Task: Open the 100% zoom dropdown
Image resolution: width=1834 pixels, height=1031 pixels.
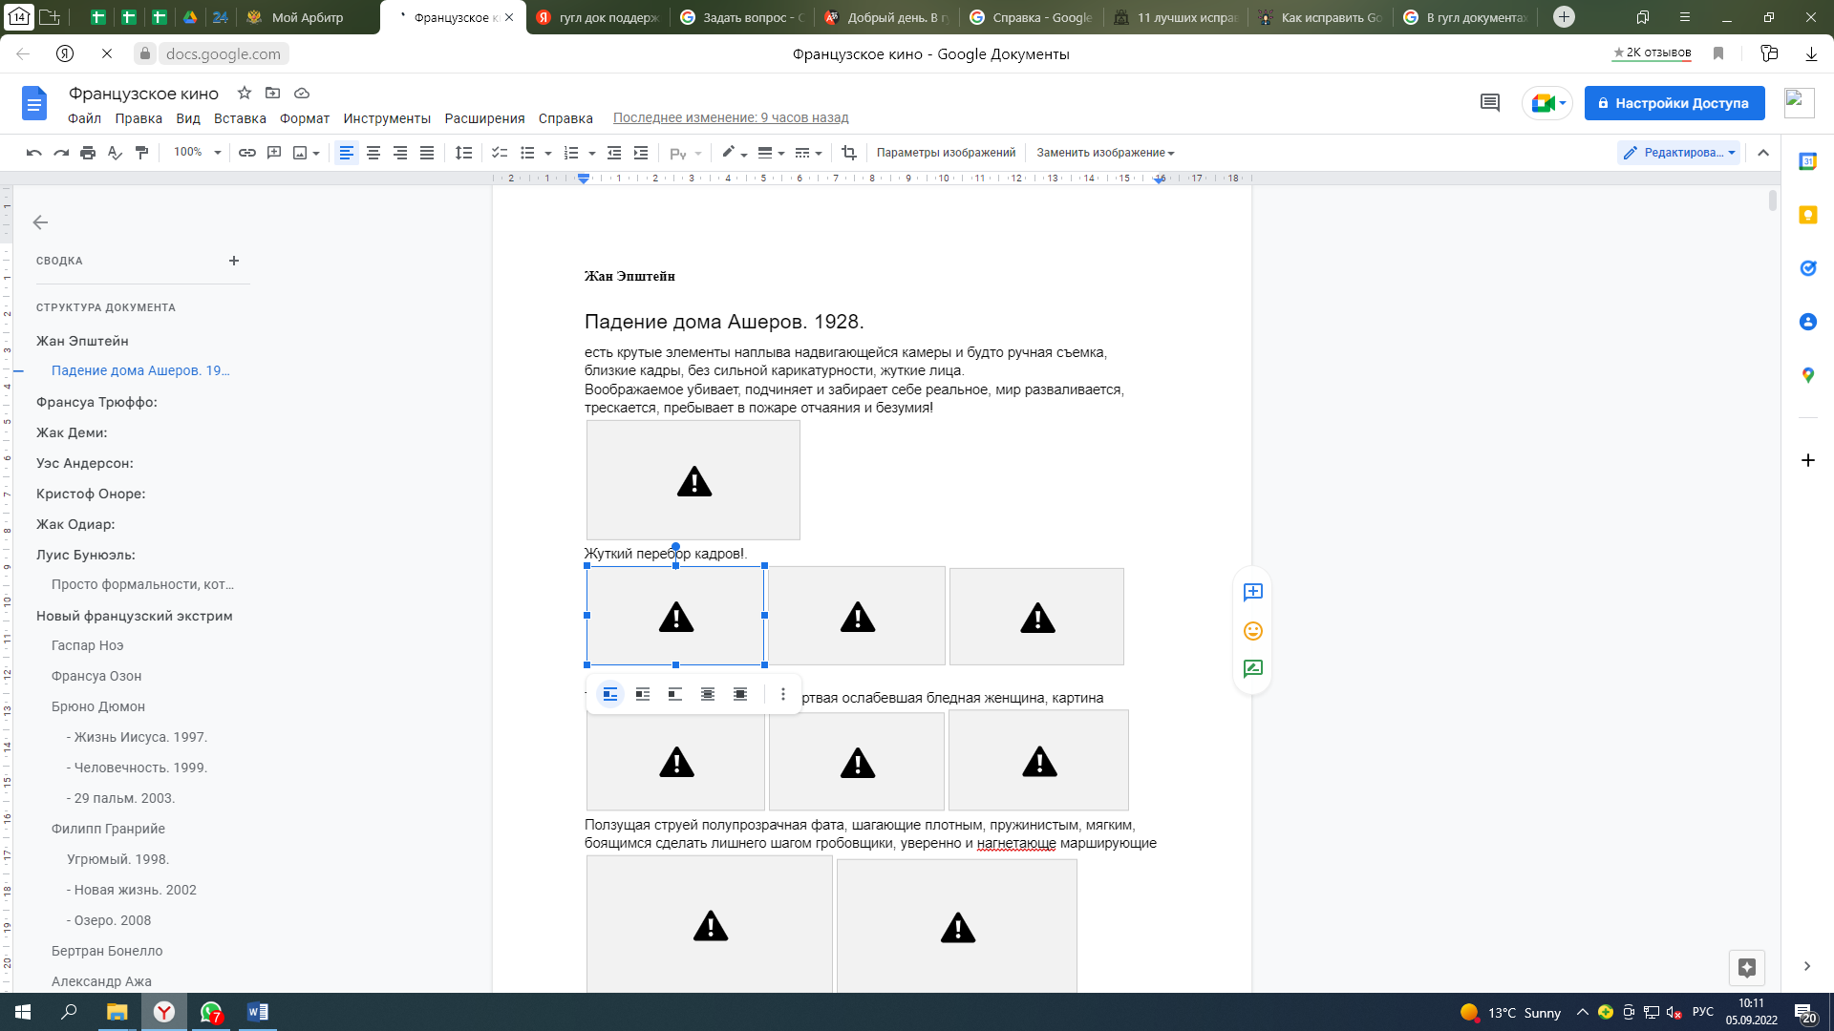Action: tap(197, 153)
